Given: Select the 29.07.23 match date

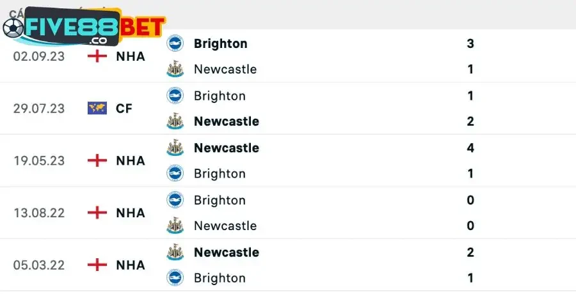Looking at the screenshot, I should pos(39,108).
